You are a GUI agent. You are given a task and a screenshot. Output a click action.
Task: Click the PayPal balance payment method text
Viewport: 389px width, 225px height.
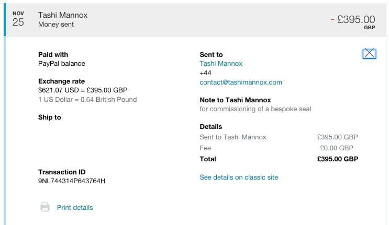pyautogui.click(x=62, y=64)
